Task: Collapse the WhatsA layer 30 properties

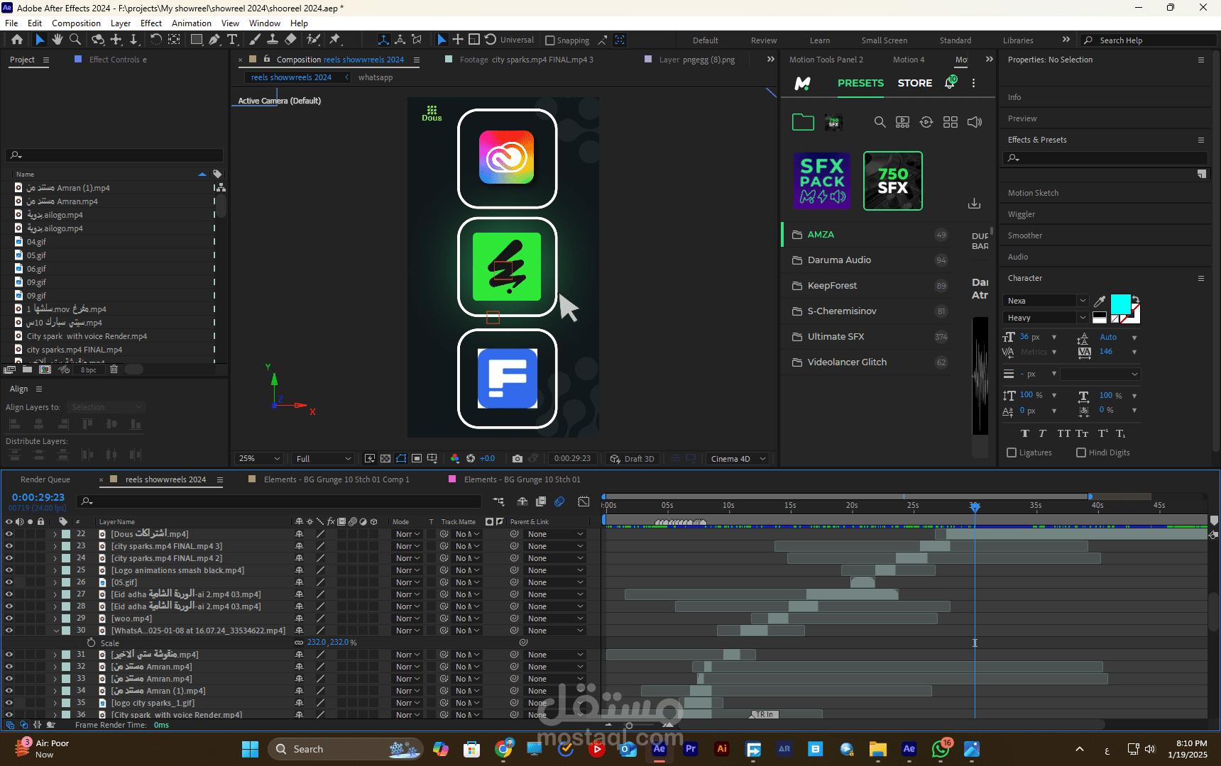Action: pyautogui.click(x=56, y=631)
